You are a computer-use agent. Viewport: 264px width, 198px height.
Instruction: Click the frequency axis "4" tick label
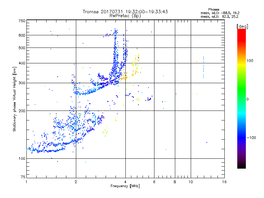click(125, 182)
